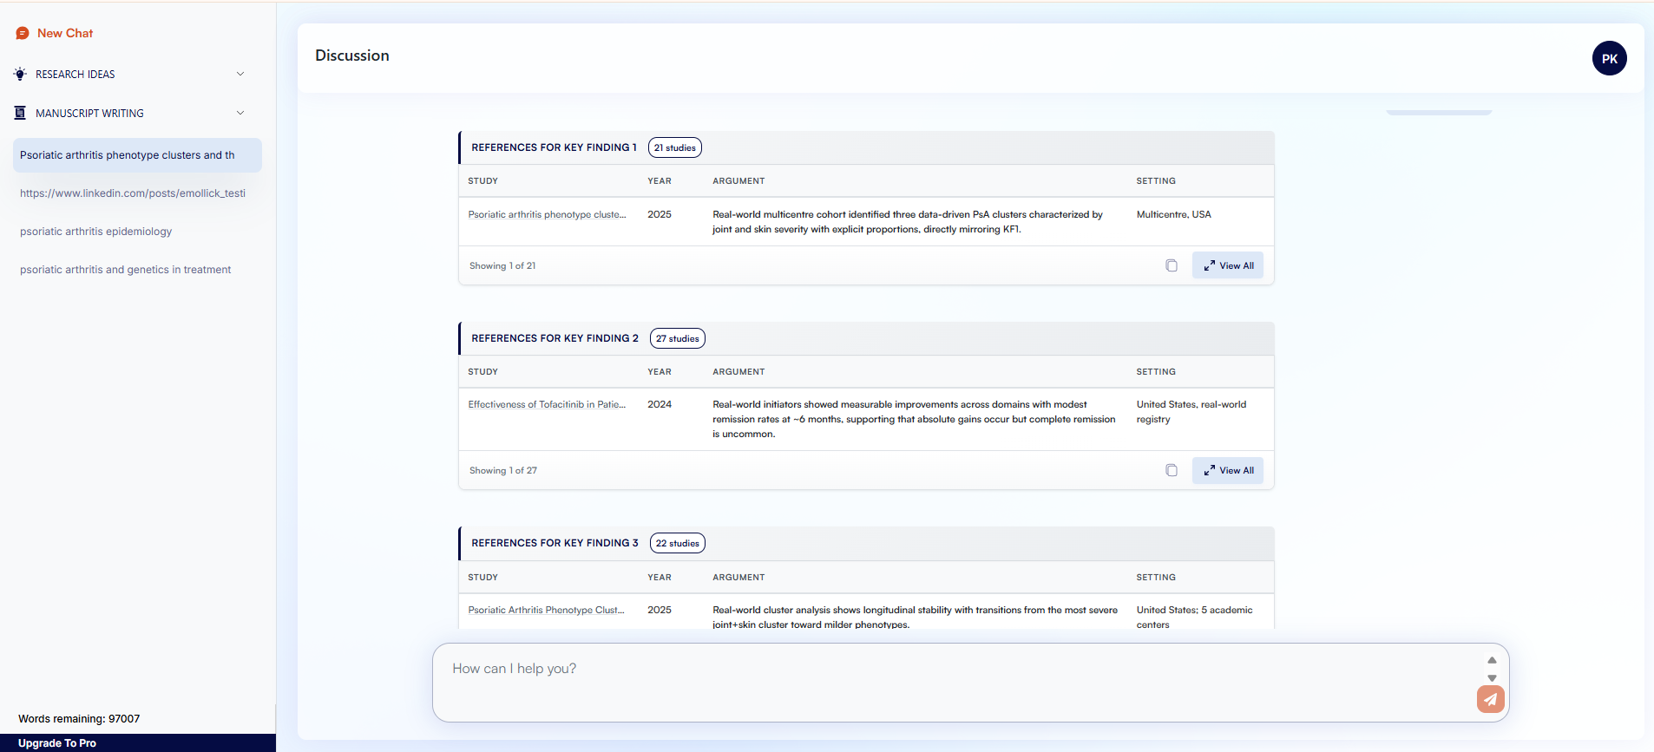Image resolution: width=1654 pixels, height=752 pixels.
Task: Expand the Research Ideas section chevron
Action: coord(240,74)
